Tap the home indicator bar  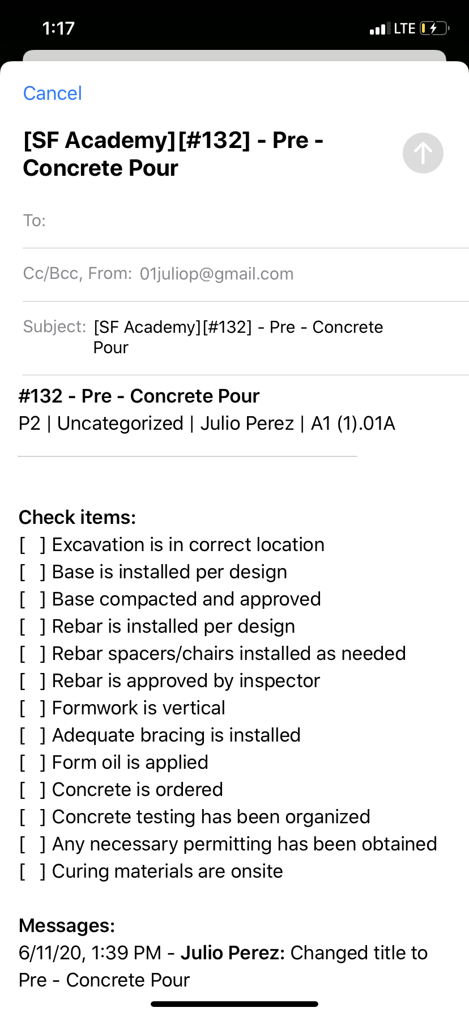point(234,1004)
